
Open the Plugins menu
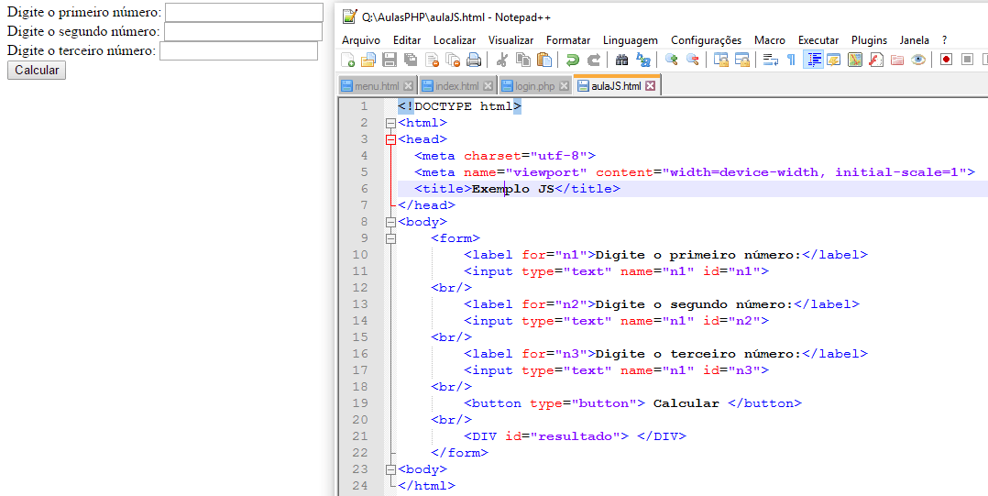coord(869,39)
